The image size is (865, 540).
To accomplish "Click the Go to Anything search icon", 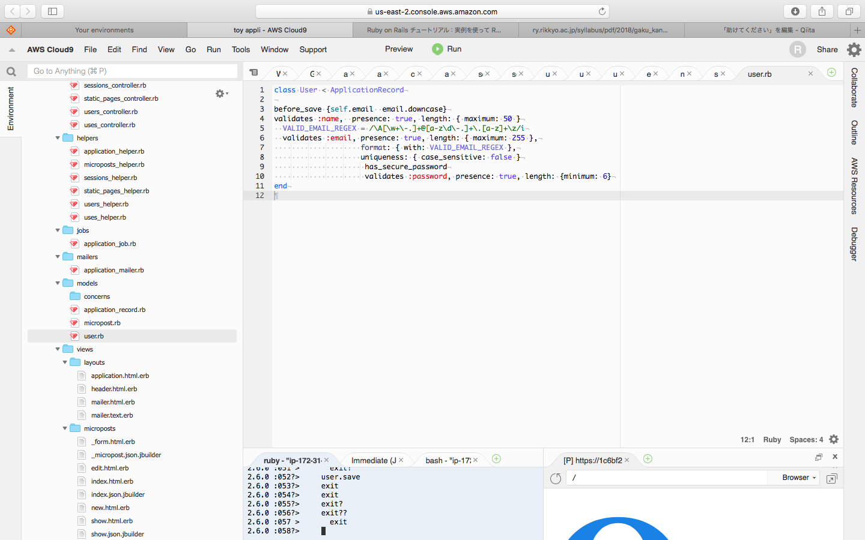I will click(11, 71).
